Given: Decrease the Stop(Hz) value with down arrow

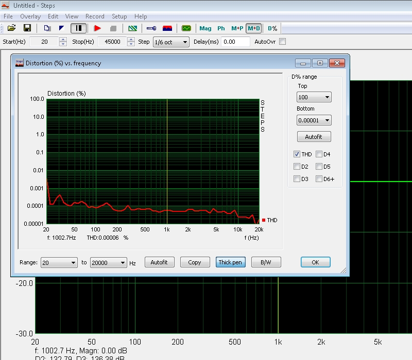Looking at the screenshot, I should 131,44.
